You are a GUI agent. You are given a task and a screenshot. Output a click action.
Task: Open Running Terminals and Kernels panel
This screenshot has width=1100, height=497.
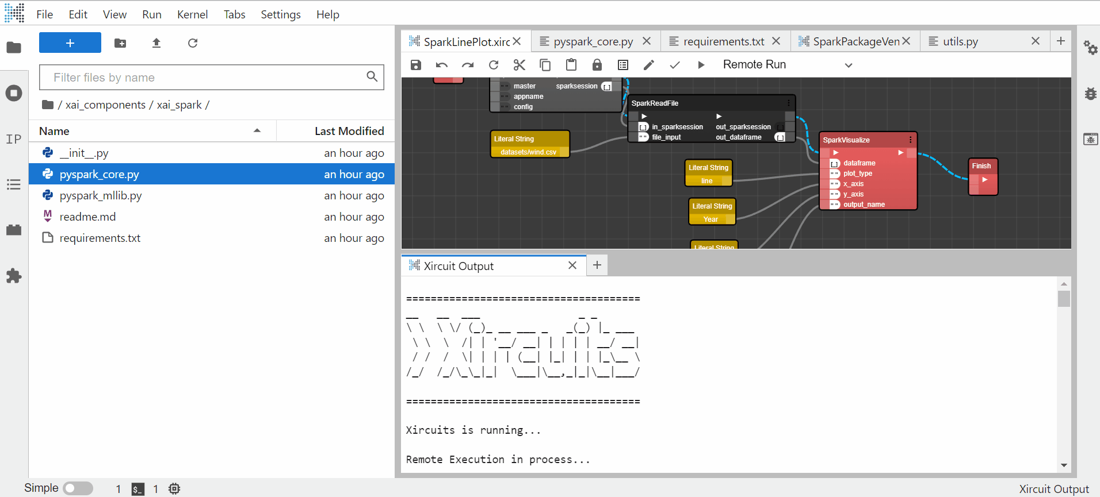click(14, 93)
